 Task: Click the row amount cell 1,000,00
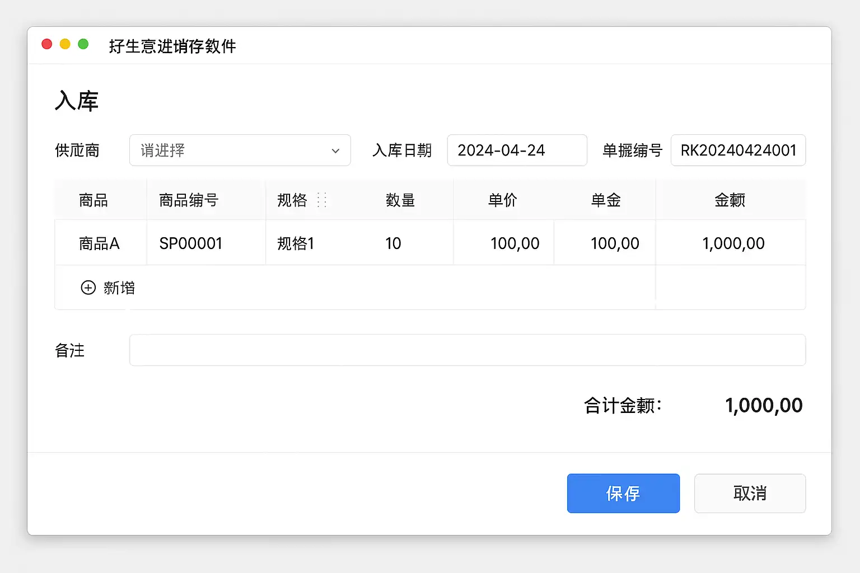coord(733,243)
